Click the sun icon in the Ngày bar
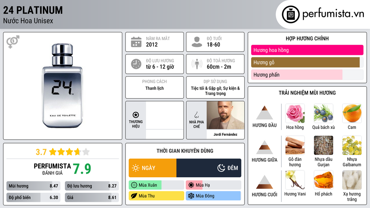This screenshot has width=370, height=208. [136, 168]
